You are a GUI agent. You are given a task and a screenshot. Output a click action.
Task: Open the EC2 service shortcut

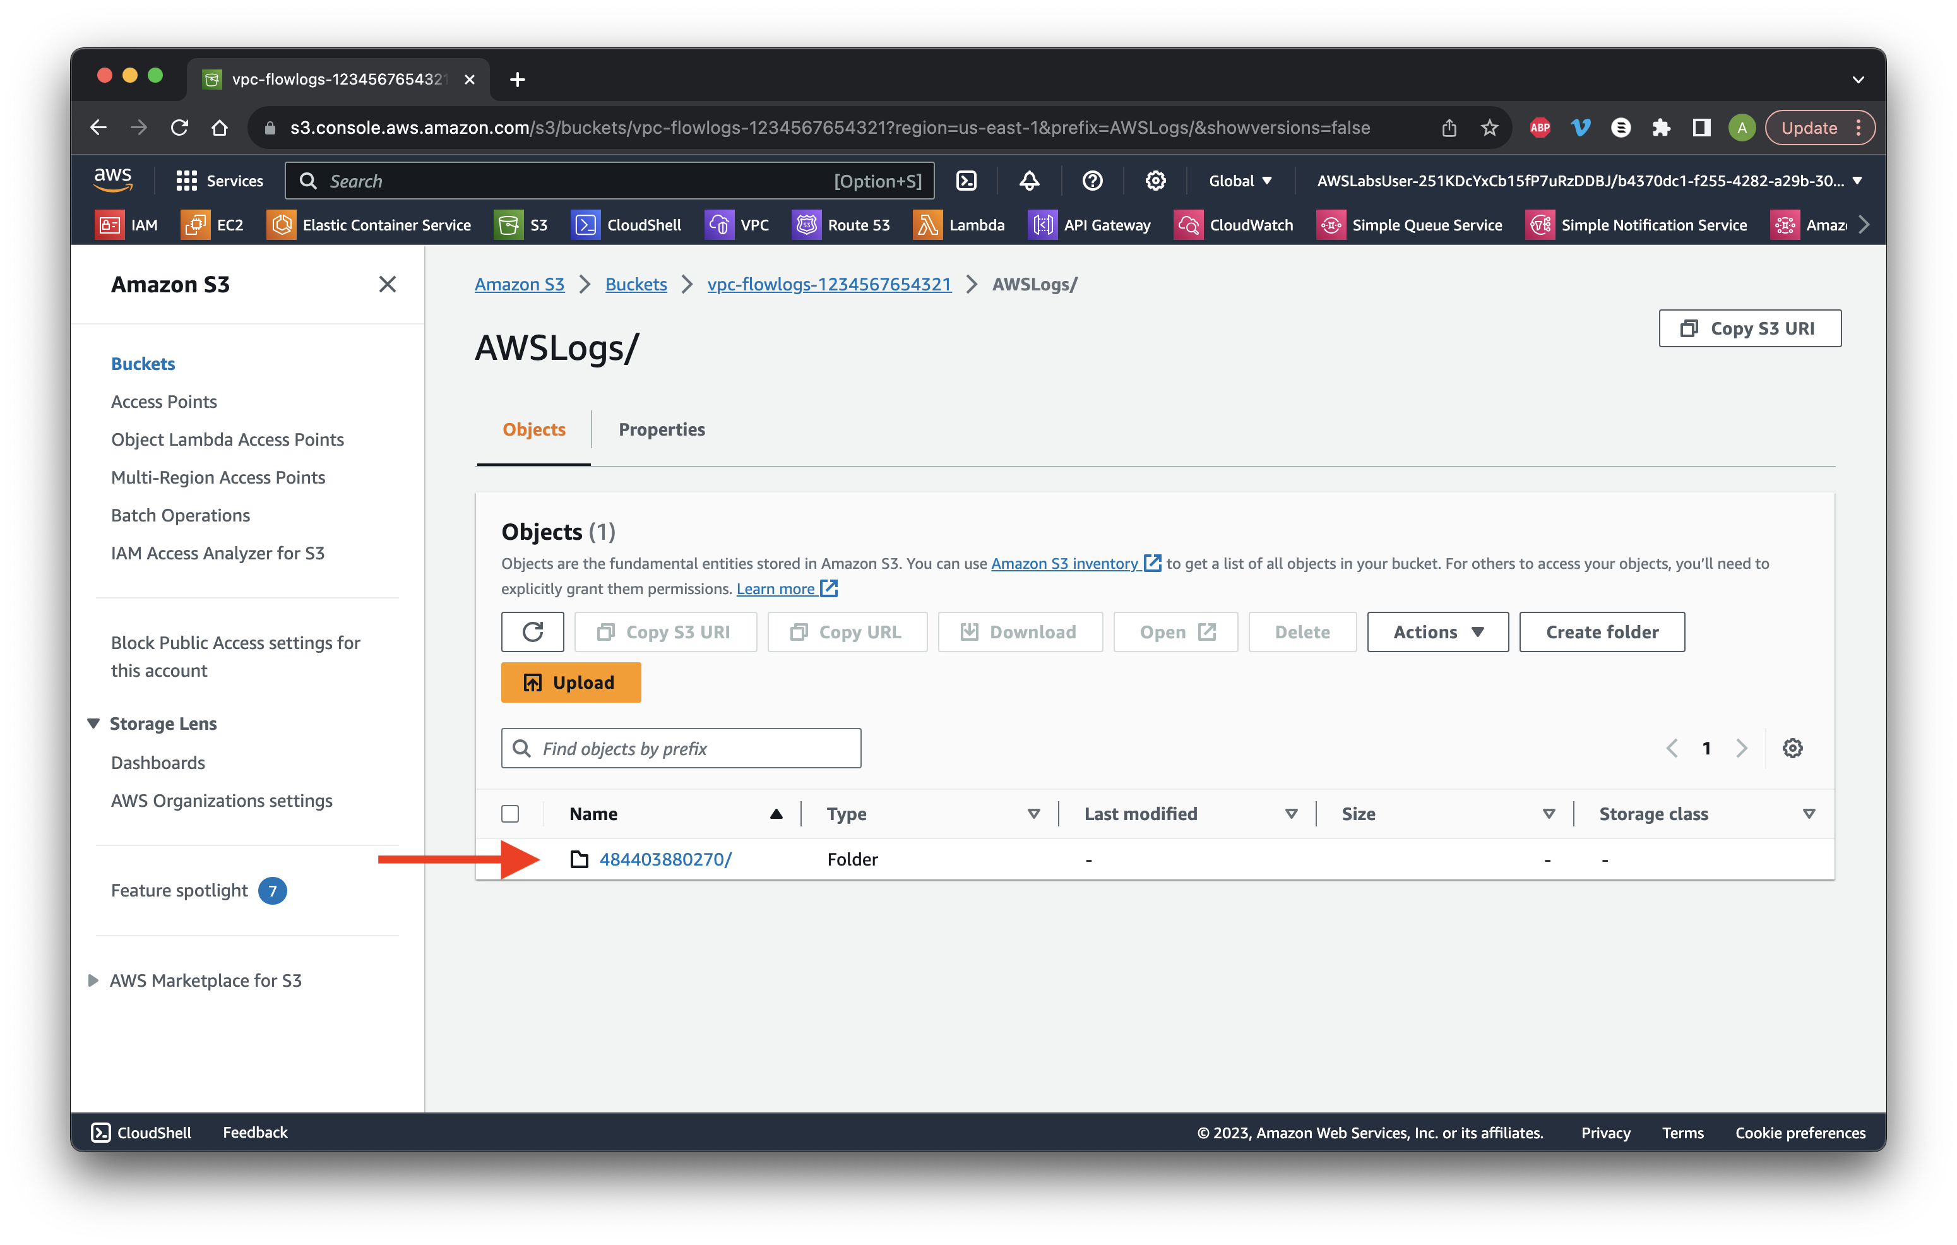pos(212,225)
